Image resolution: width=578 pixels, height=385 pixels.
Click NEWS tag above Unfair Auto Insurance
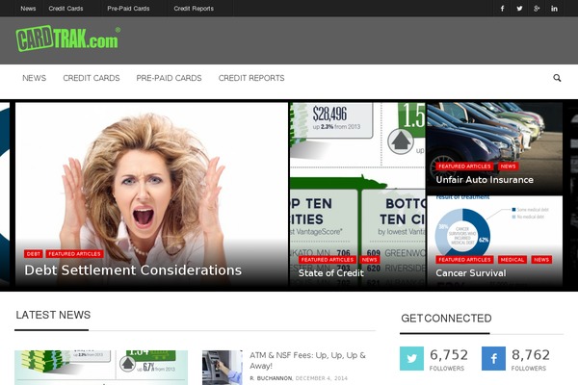point(508,167)
